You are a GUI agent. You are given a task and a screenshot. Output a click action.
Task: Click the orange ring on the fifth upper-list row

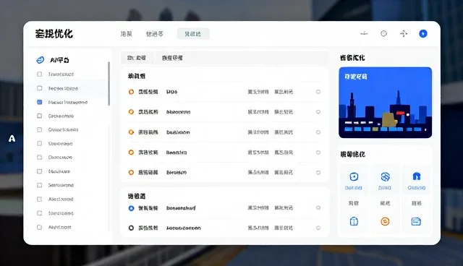[131, 172]
